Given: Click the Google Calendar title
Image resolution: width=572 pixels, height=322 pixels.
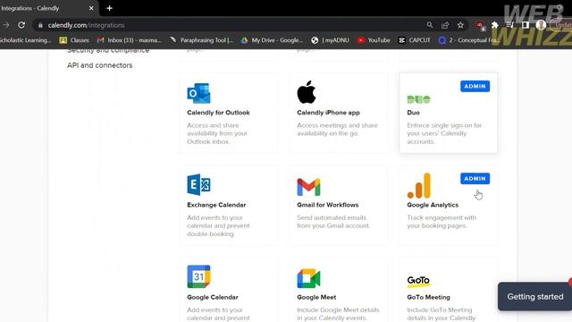Looking at the screenshot, I should [x=213, y=297].
